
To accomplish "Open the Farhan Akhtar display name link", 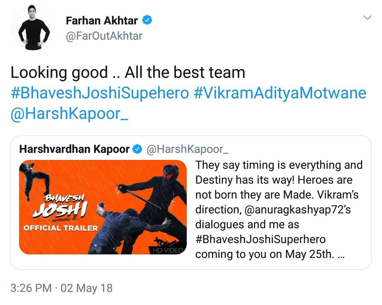I will point(102,21).
